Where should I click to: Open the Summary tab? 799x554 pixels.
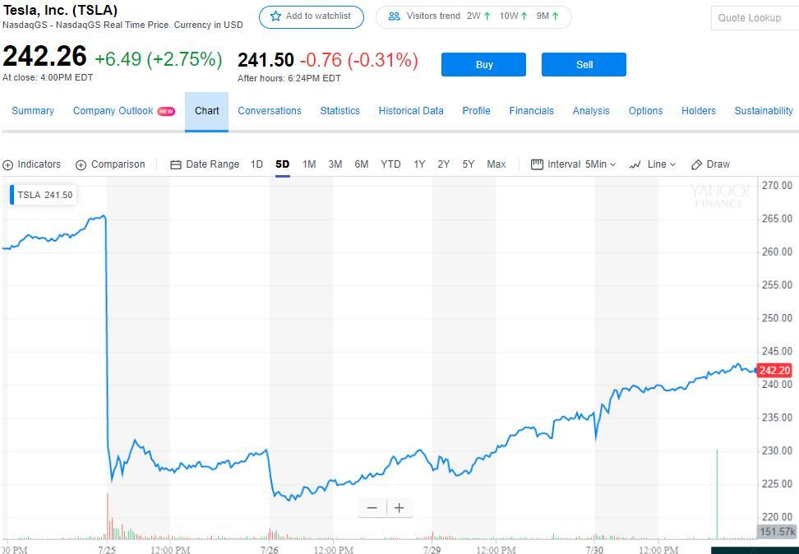coord(33,111)
